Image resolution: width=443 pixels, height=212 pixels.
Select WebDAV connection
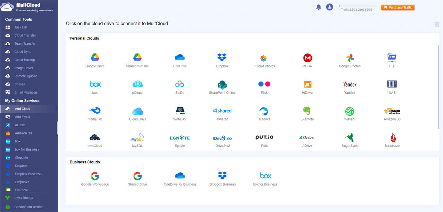point(180,114)
